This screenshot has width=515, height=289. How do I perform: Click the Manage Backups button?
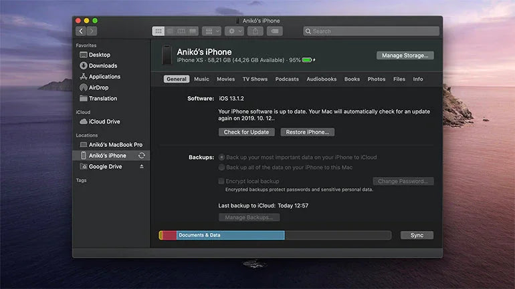pos(249,217)
